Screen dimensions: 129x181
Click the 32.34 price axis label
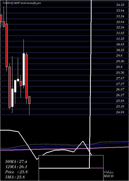[120, 27]
